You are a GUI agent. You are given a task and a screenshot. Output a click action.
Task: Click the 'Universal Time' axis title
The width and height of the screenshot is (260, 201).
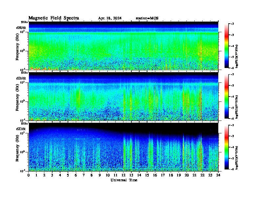[124, 180]
